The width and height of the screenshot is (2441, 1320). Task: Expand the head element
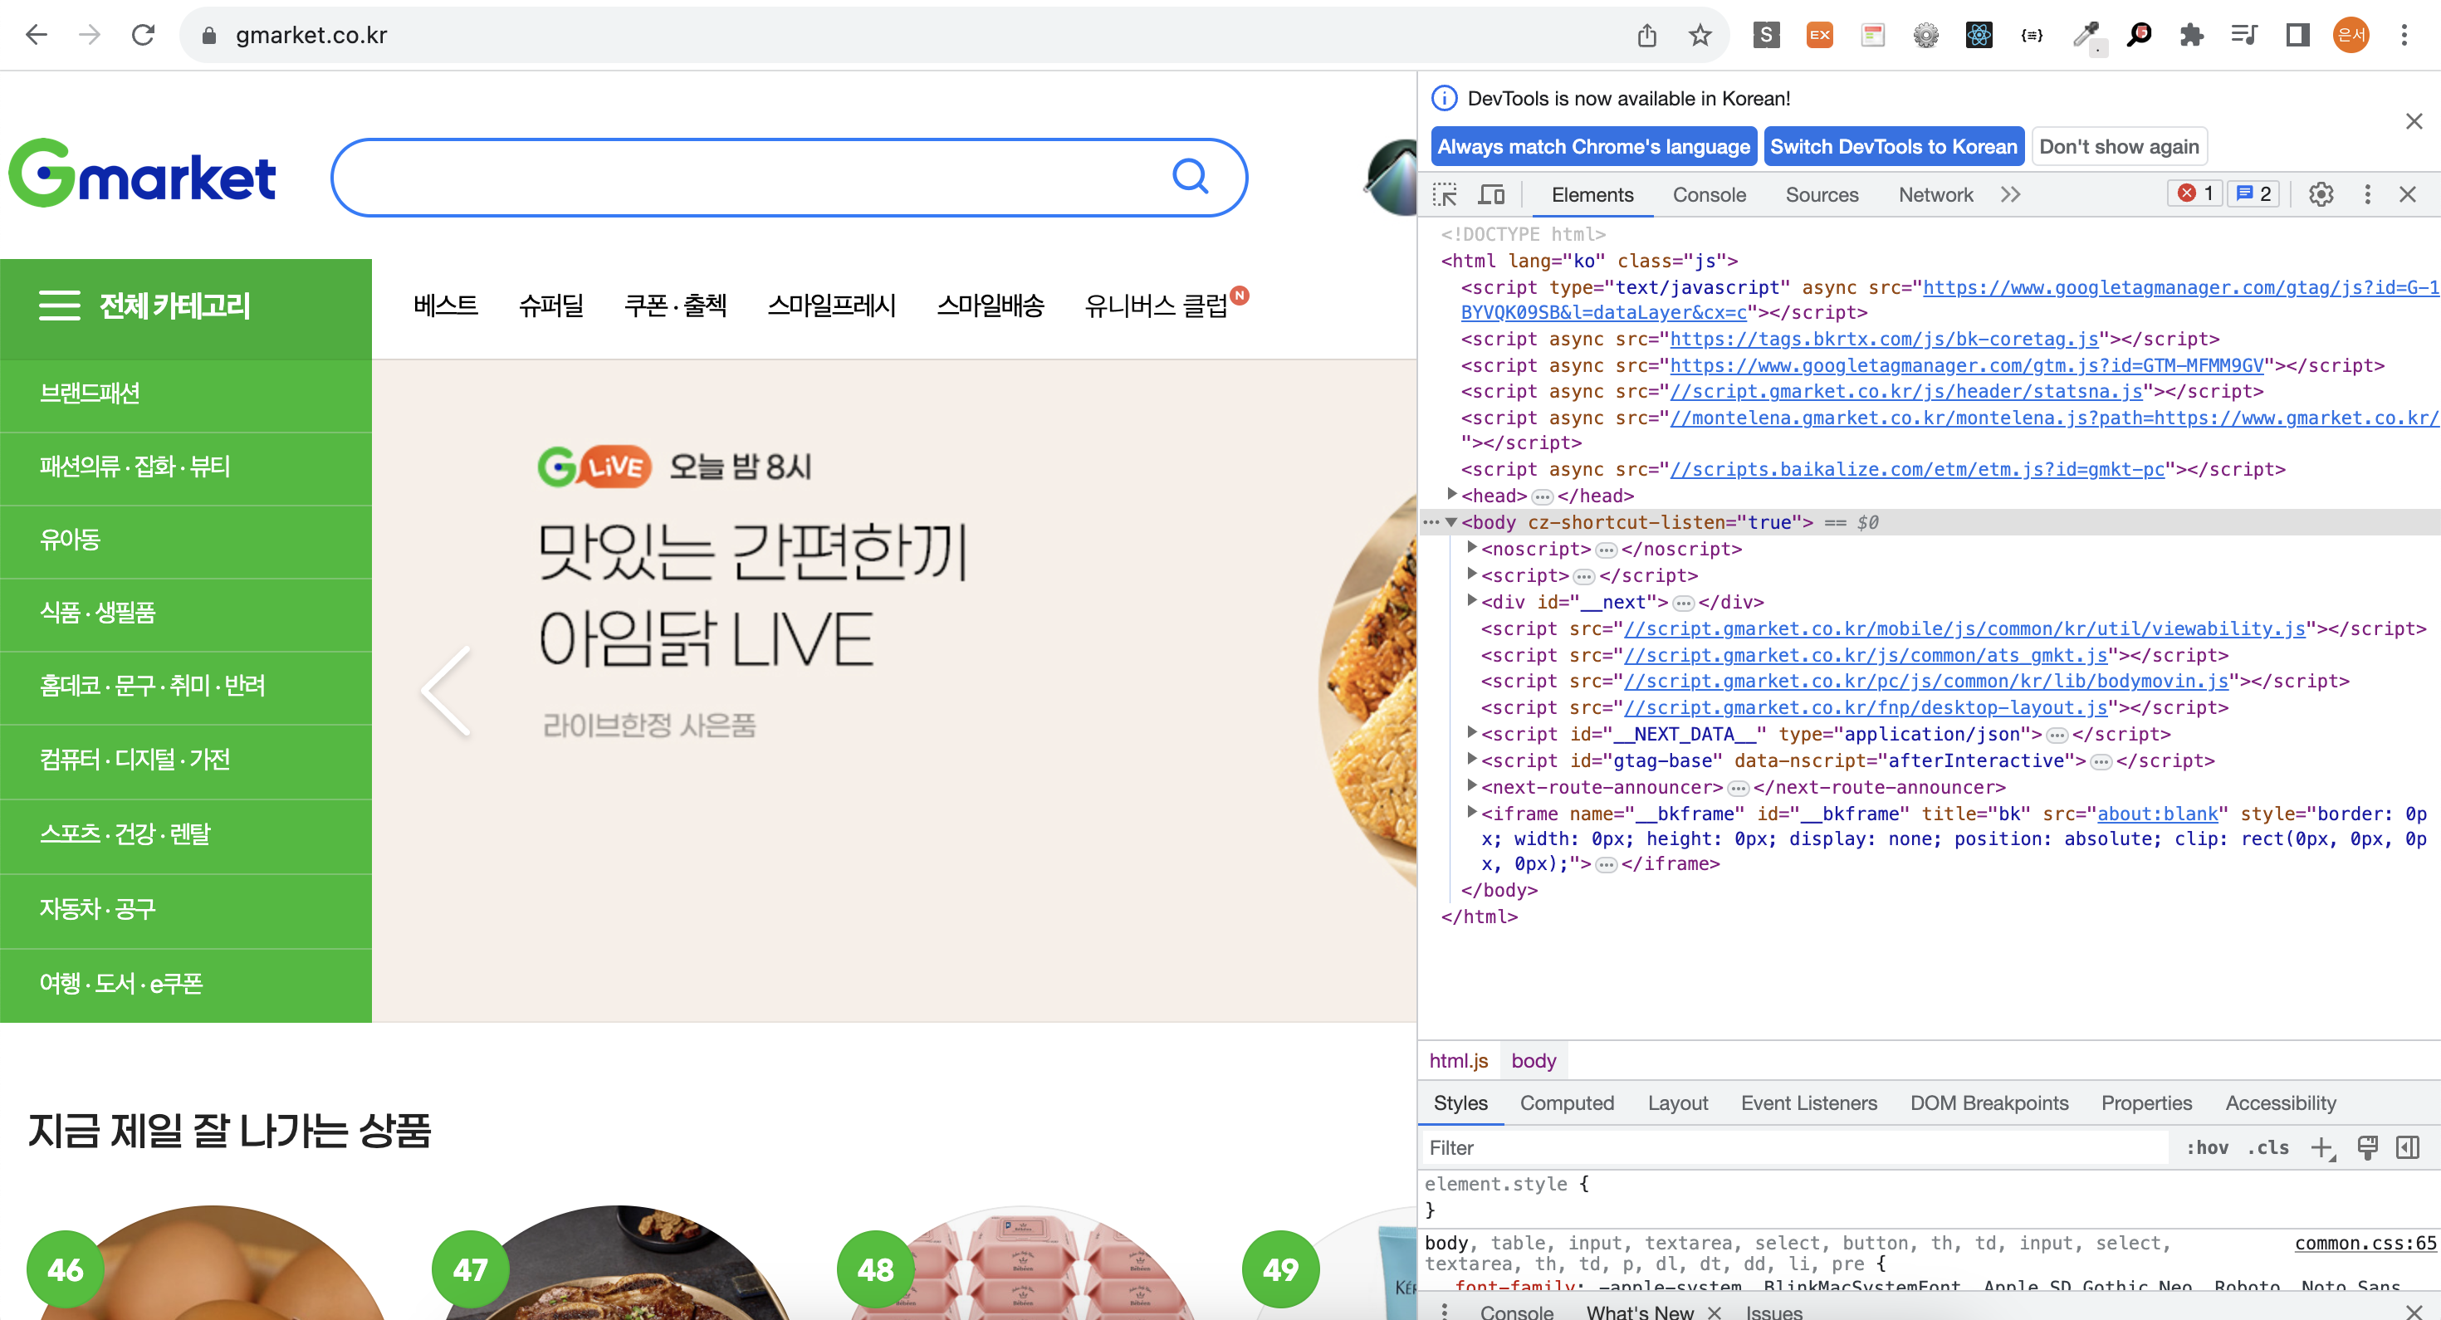pos(1451,495)
